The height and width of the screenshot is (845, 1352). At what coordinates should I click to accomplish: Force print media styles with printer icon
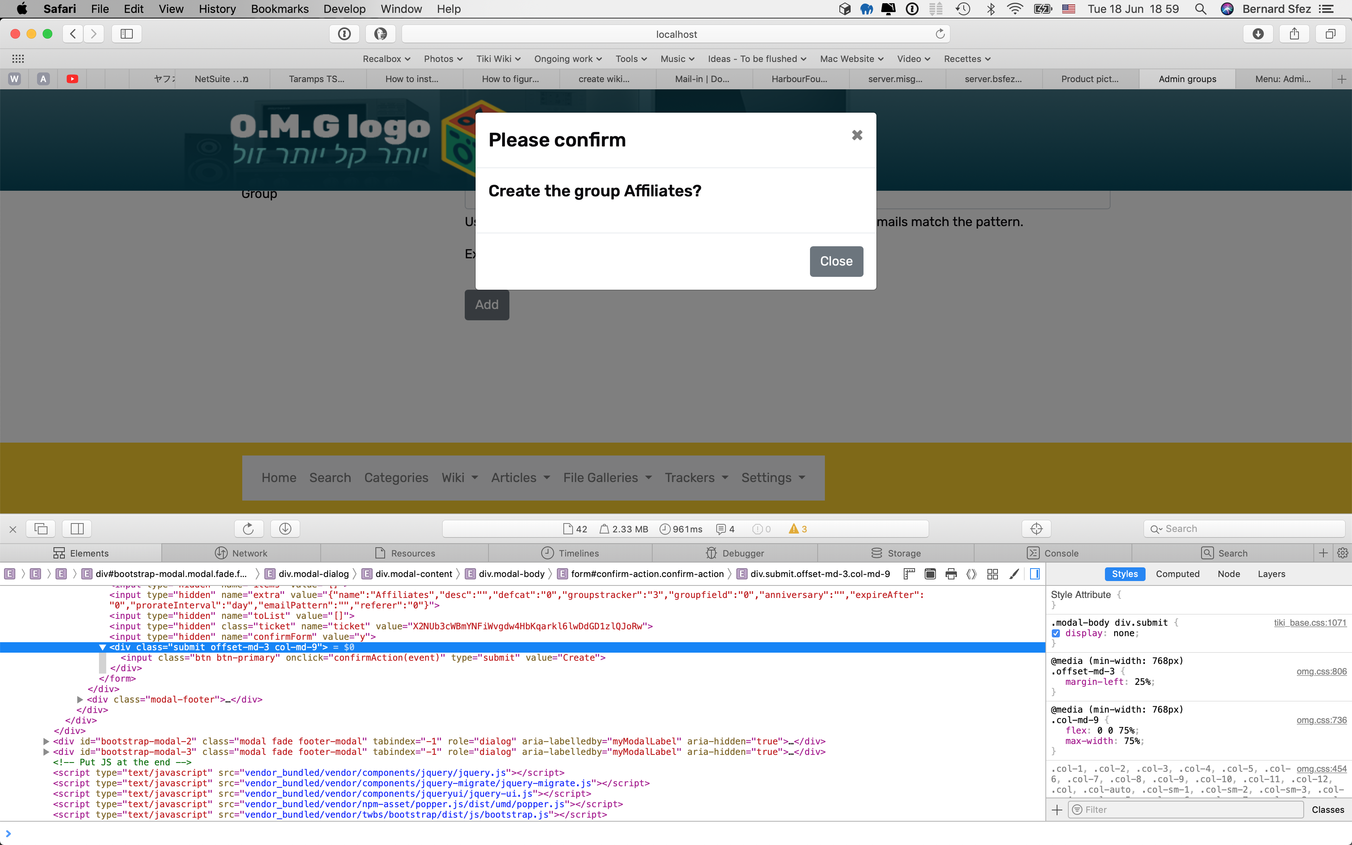coord(951,574)
